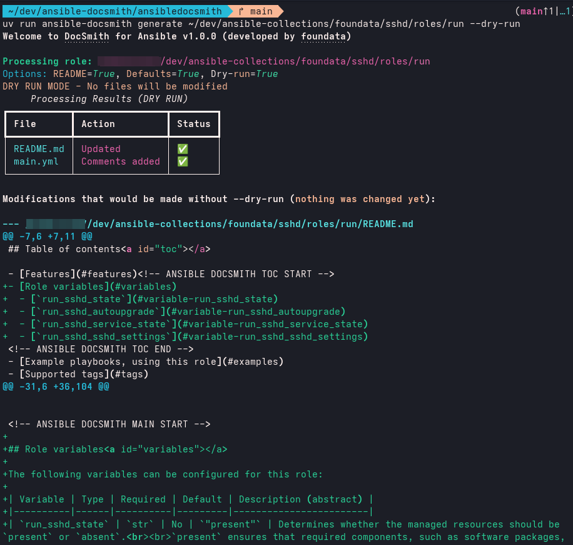Click the powerline chevron after the directory path
The height and width of the screenshot is (545, 573).
228,11
